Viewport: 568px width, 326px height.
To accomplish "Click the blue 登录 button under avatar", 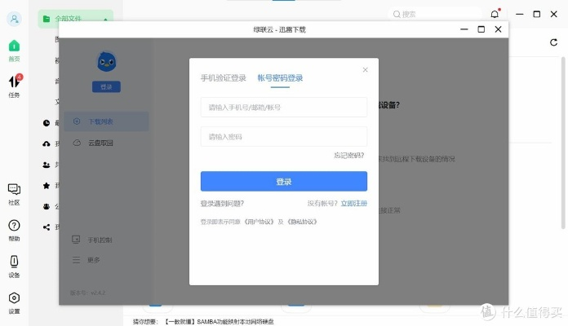I will click(106, 87).
